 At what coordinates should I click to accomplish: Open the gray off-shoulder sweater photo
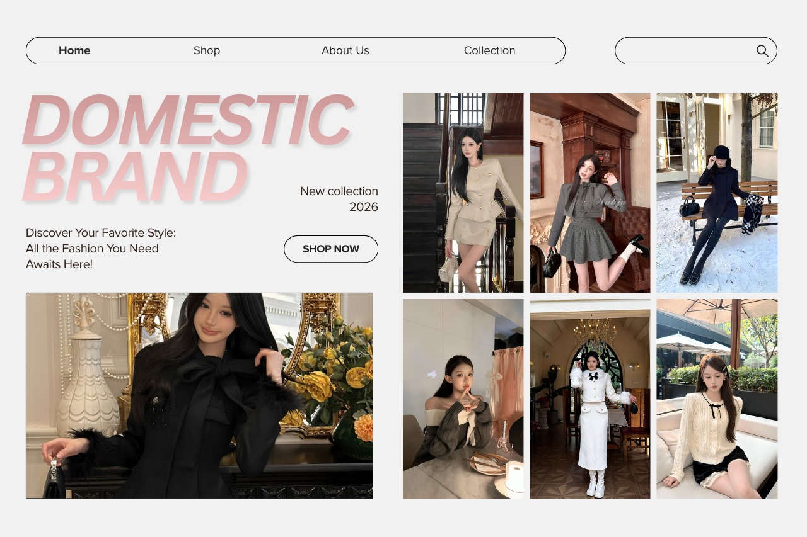(x=463, y=399)
